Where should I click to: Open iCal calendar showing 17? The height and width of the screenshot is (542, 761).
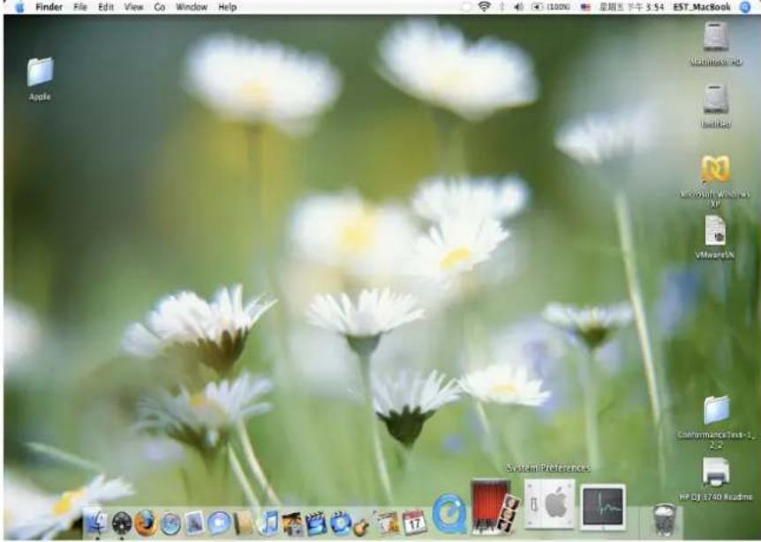[414, 523]
